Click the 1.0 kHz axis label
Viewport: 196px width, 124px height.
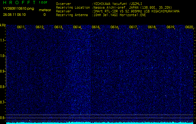(x=2, y=56)
